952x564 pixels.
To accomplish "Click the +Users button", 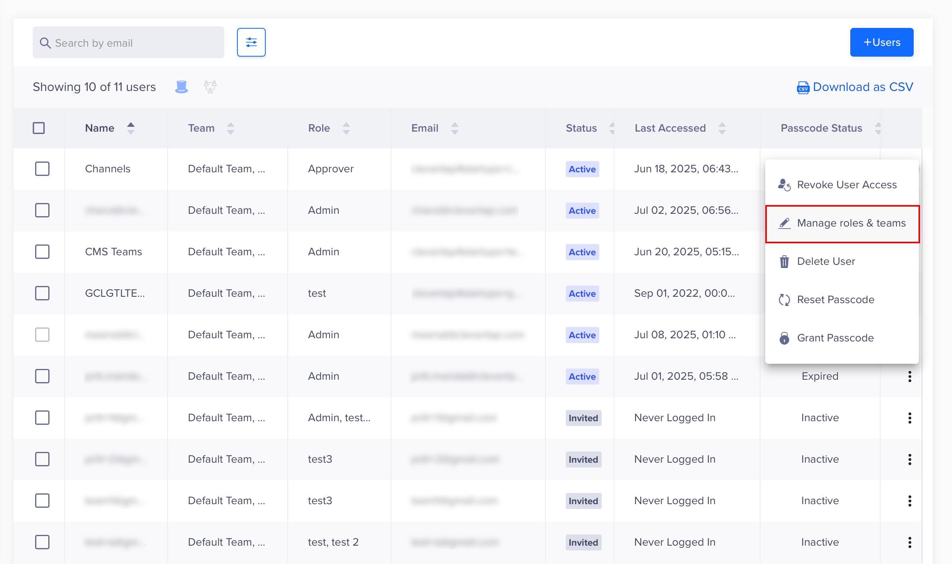I will coord(881,42).
